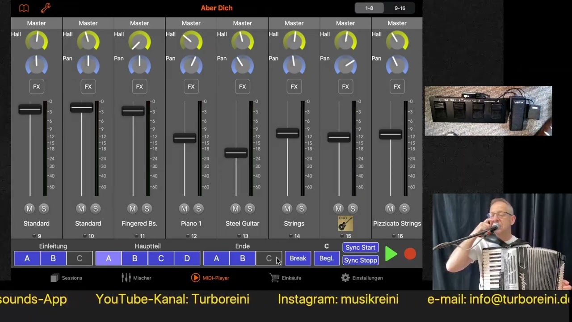Open FX for Pizzicato Strings channel
Viewport: 572px width, 322px height.
tap(397, 87)
